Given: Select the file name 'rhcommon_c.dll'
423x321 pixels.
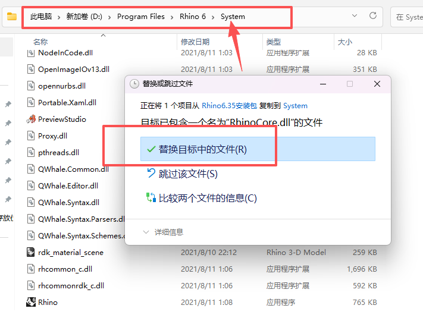Looking at the screenshot, I should (65, 269).
